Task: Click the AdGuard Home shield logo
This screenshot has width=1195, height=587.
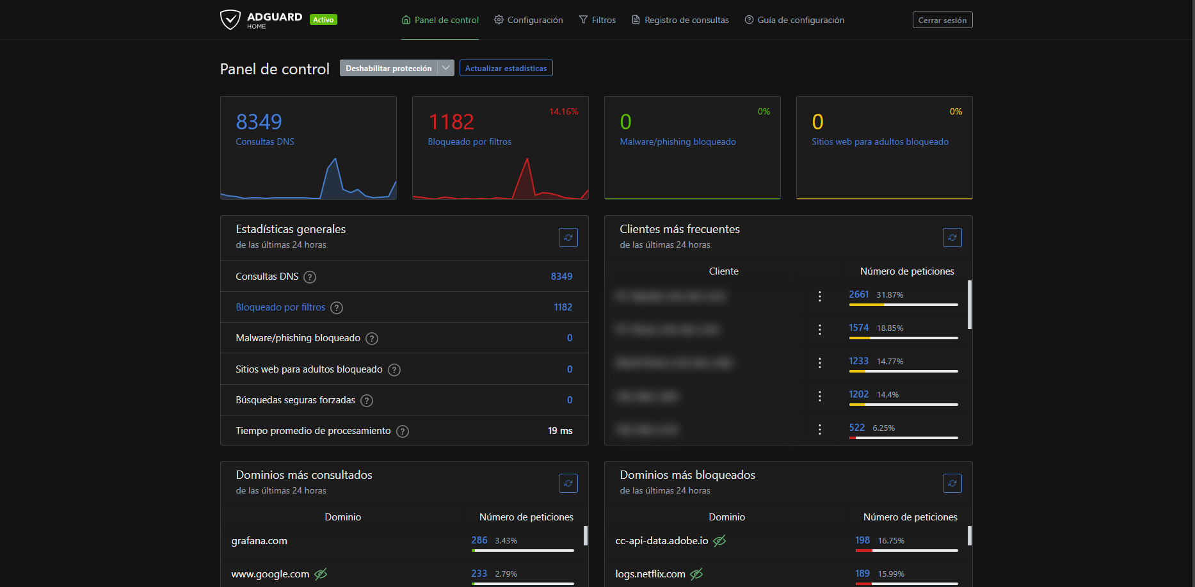Action: pos(230,20)
